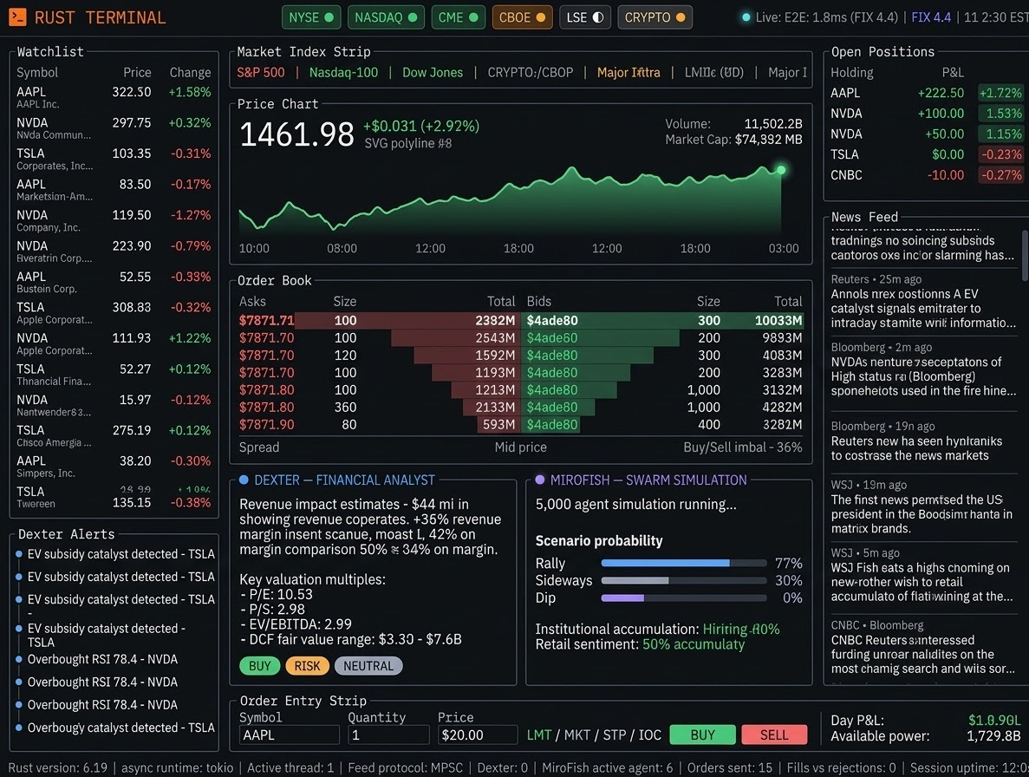Collapse the News Feed panel
Viewport: 1029px width, 777px height.
(x=866, y=217)
